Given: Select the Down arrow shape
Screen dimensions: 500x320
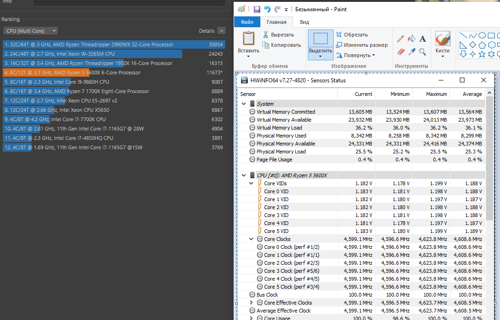Looking at the screenshot, I should 464,54.
